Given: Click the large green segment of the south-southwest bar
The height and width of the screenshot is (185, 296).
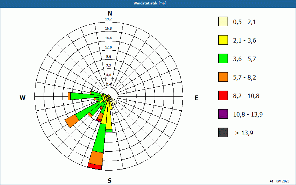Looking at the screenshot, I should [100, 138].
